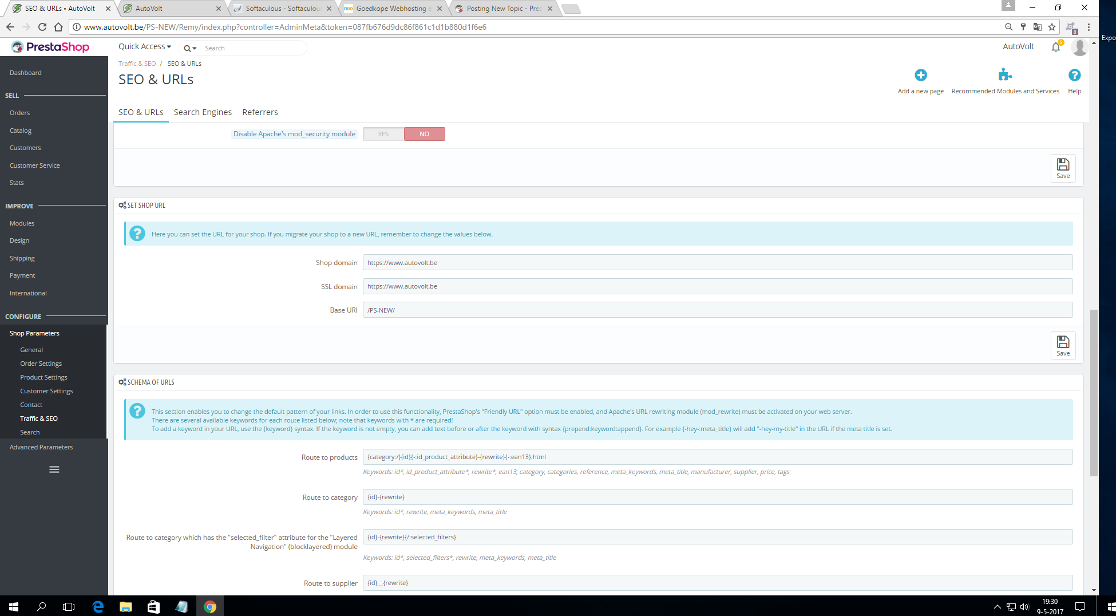Viewport: 1116px width, 616px height.
Task: Click the PrestaShop logo
Action: [x=50, y=47]
